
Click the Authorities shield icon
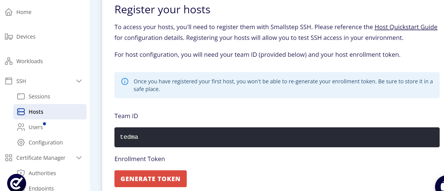pos(21,173)
